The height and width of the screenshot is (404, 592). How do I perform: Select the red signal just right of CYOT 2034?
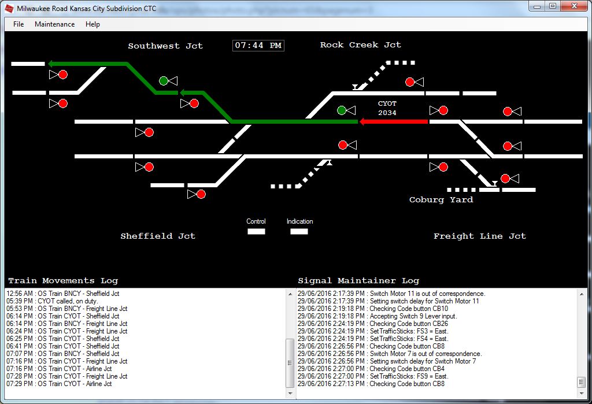coord(443,110)
